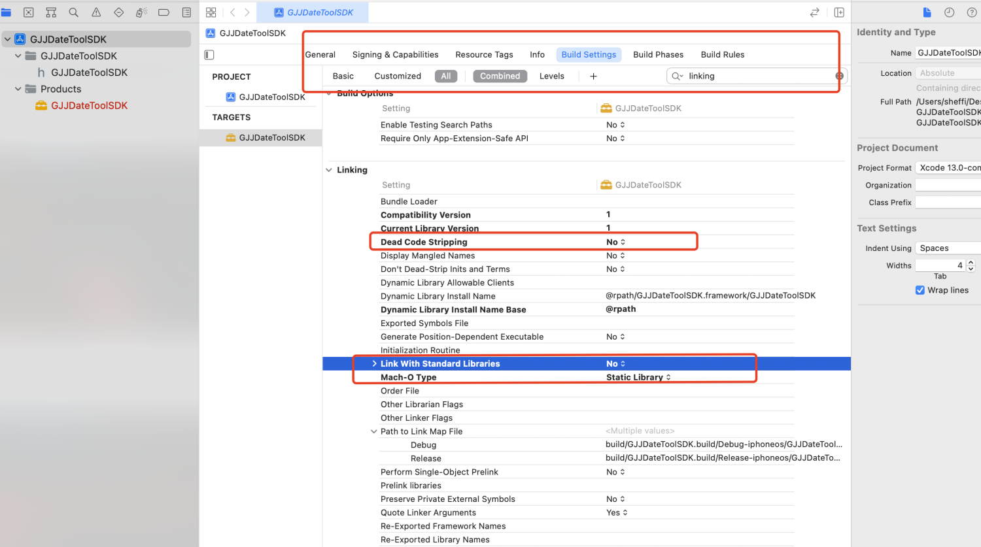981x547 pixels.
Task: Show the File inspector
Action: click(927, 12)
